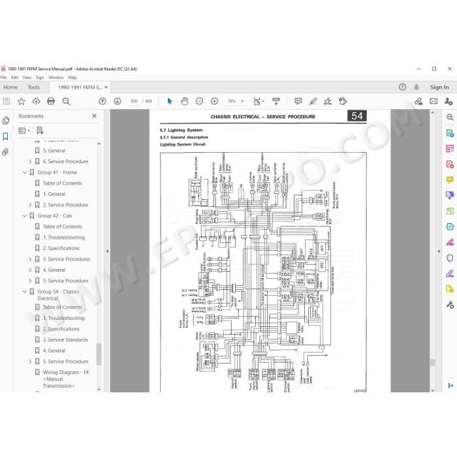Collapse Group 54 - Chassis Electrical
457x457 pixels.
pyautogui.click(x=25, y=291)
